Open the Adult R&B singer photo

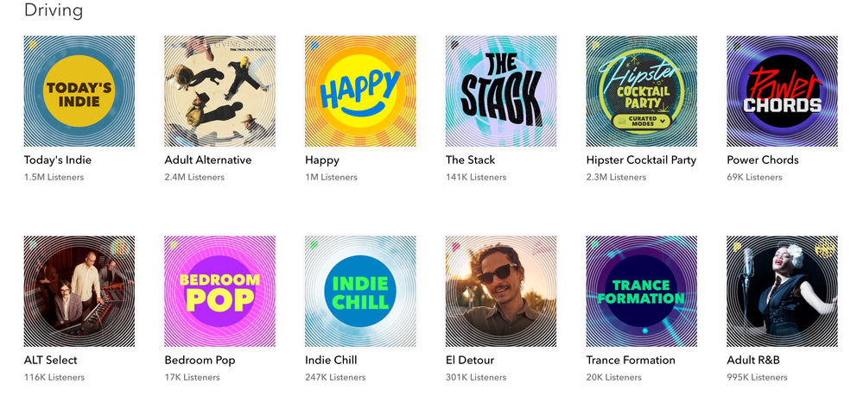coord(782,291)
